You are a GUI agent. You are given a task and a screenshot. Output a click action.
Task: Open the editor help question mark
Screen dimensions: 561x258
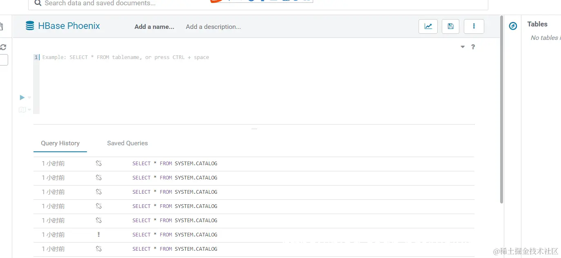tap(473, 47)
